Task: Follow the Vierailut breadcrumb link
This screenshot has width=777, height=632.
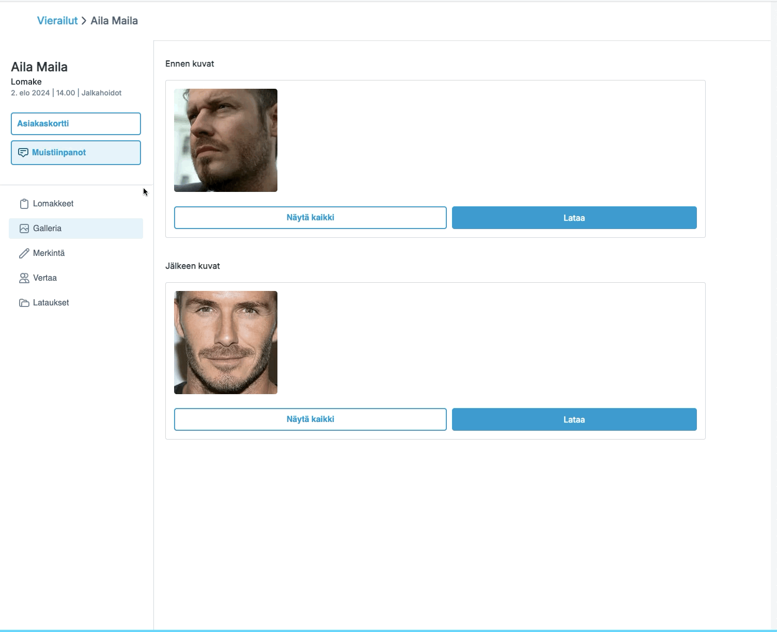Action: (57, 21)
